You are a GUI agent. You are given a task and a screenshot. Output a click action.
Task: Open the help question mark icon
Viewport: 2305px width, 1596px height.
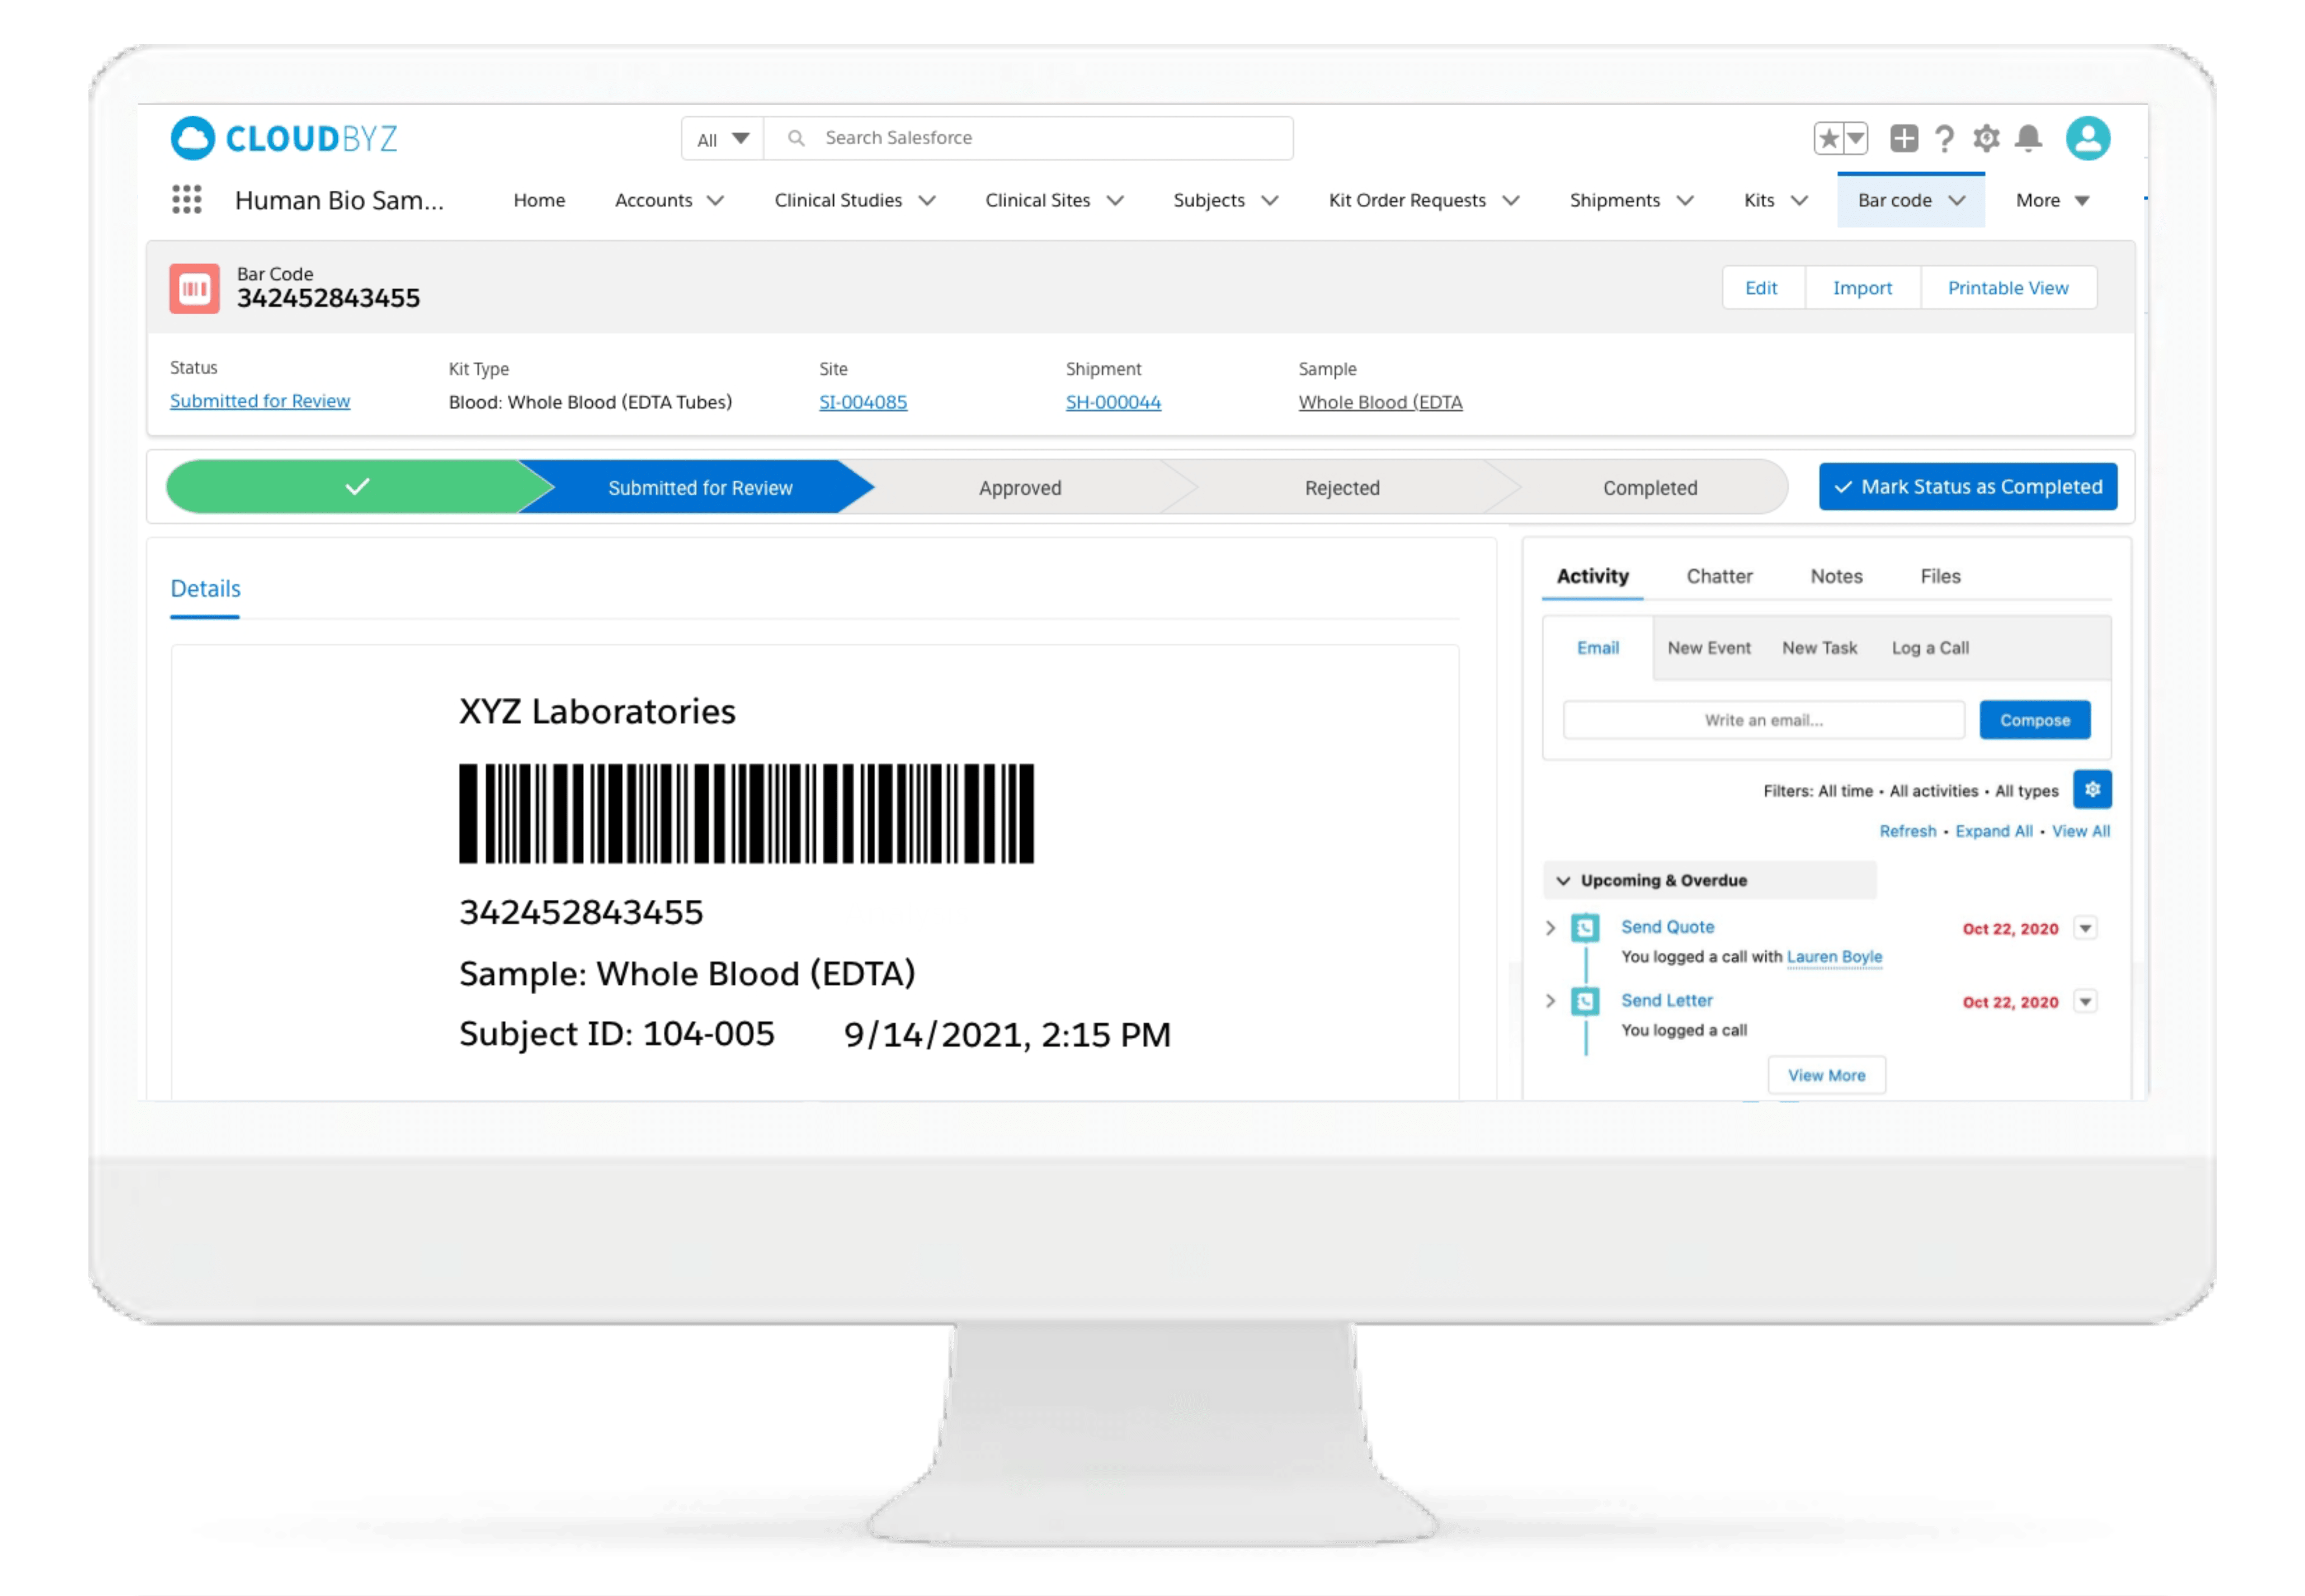click(x=1944, y=138)
